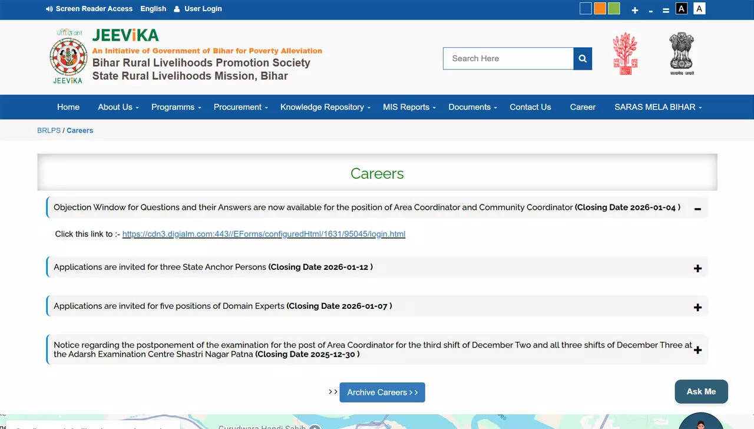Click the Search Here input field
Screen dimensions: 754x429
[x=508, y=58]
